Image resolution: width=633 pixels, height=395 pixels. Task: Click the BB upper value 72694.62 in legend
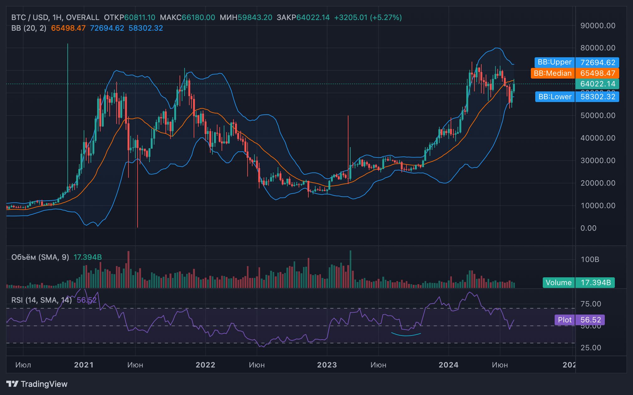107,28
